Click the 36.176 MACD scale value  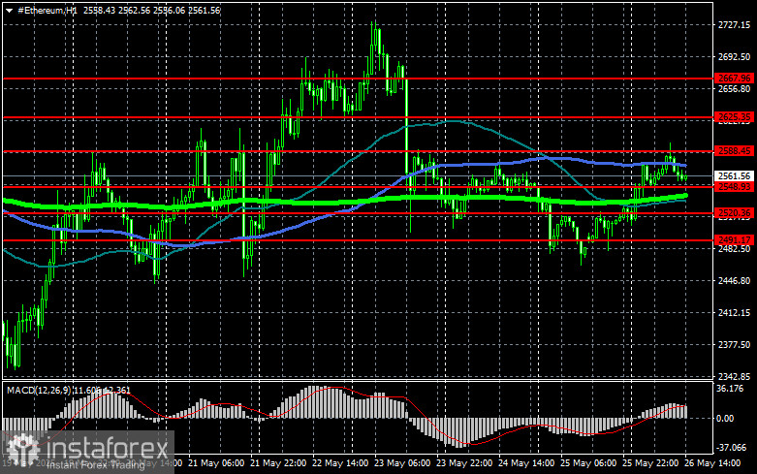coord(730,389)
